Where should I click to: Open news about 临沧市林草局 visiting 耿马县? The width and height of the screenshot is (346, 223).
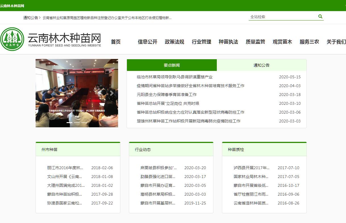click(x=174, y=77)
